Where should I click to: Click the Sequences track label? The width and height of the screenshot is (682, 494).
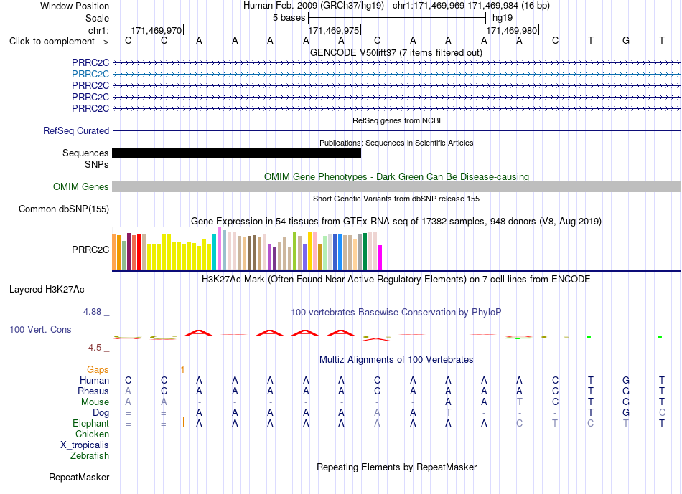(x=85, y=153)
